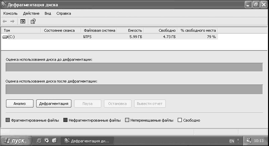Click the Forward arrow in toolbar
Viewport: 269px width, 146px height.
pyautogui.click(x=12, y=21)
